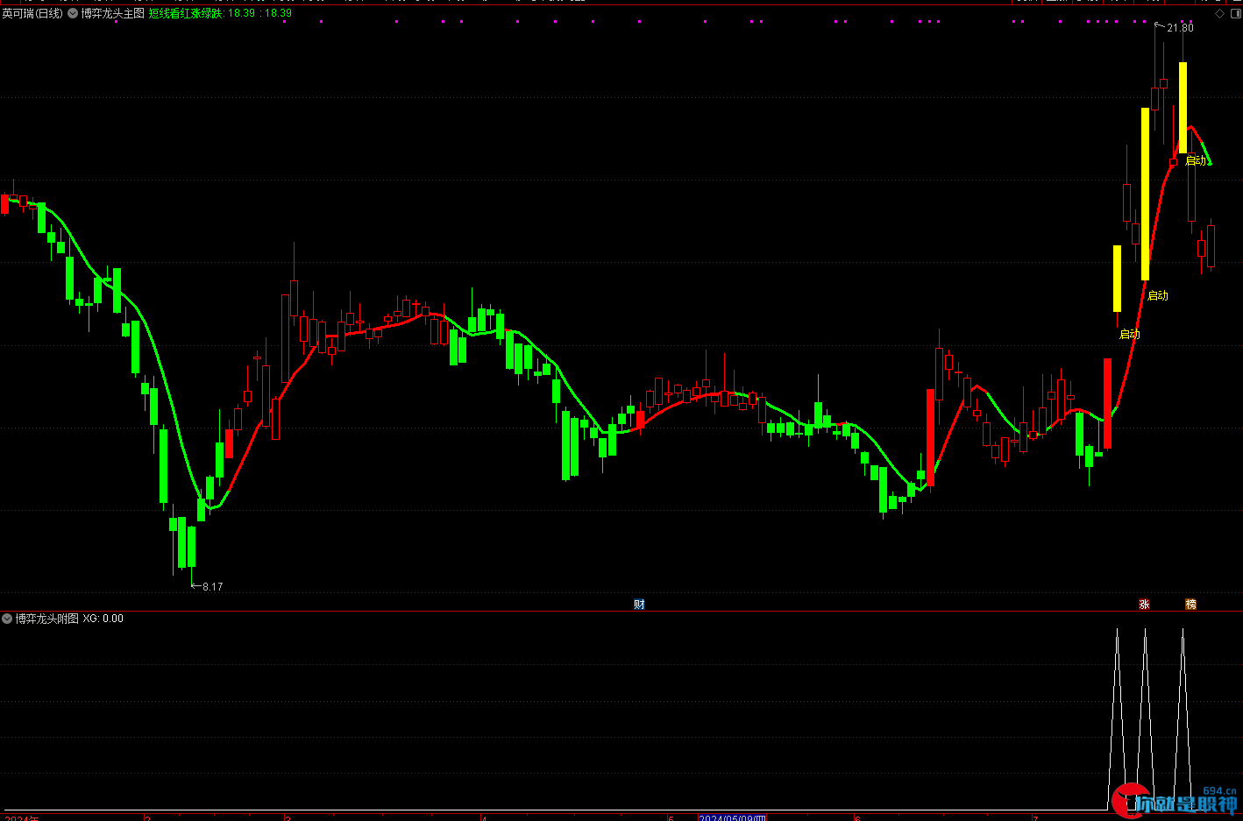The image size is (1243, 821).
Task: Expand the 博弈龙头主图 indicator dropdown
Action: click(74, 13)
